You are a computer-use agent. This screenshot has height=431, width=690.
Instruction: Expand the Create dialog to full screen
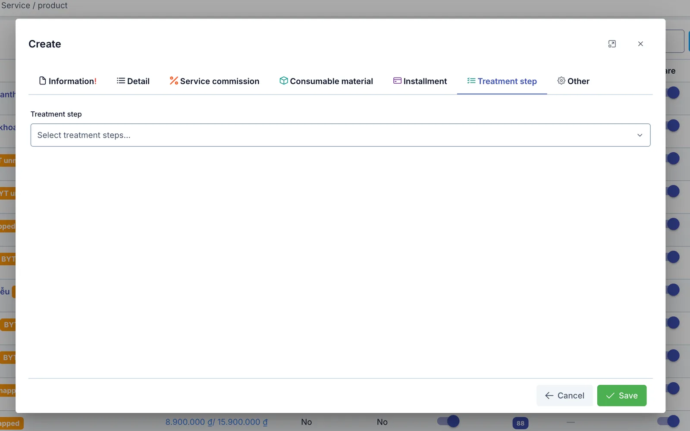click(612, 44)
